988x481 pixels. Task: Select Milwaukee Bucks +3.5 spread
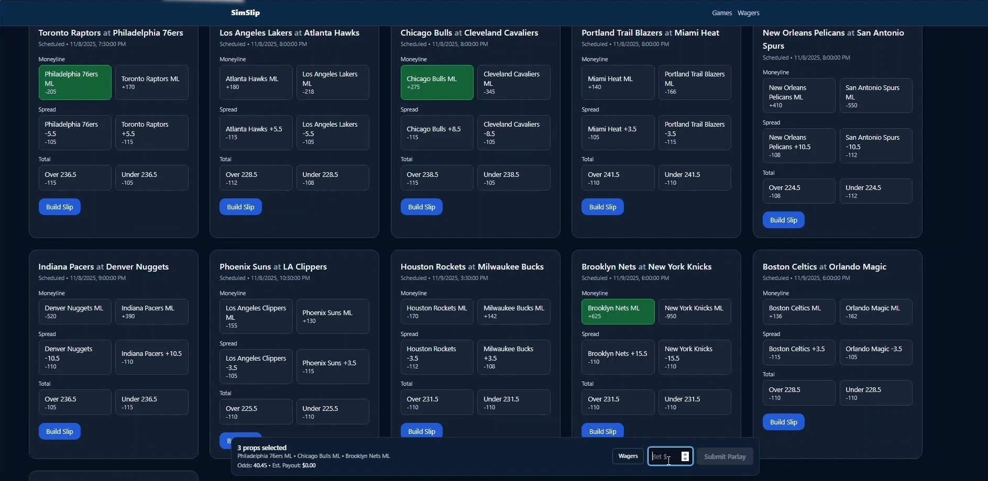[x=513, y=357]
